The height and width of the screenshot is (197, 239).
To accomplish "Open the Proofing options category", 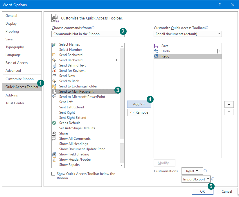I will pos(12,31).
